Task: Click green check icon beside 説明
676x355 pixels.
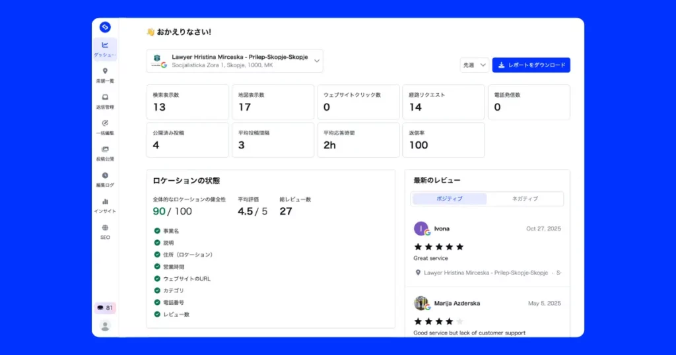Action: (157, 243)
